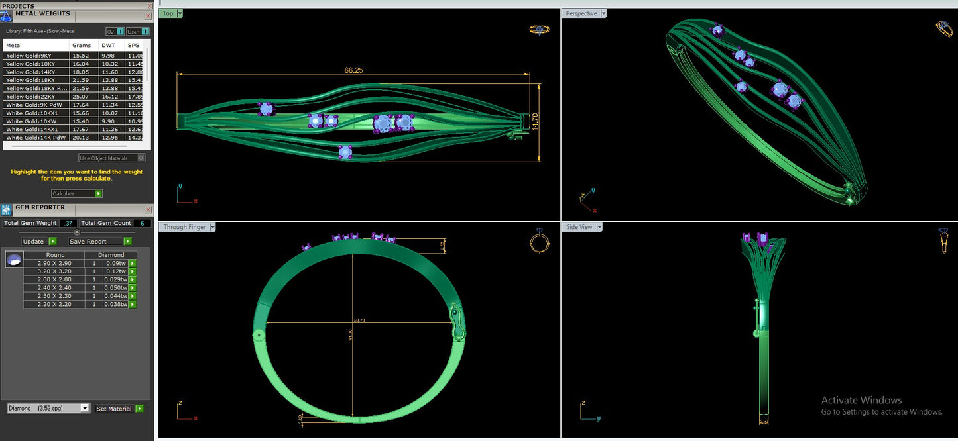The image size is (958, 441).
Task: Select the Yellow Gold:14KY row
Action: click(x=73, y=72)
